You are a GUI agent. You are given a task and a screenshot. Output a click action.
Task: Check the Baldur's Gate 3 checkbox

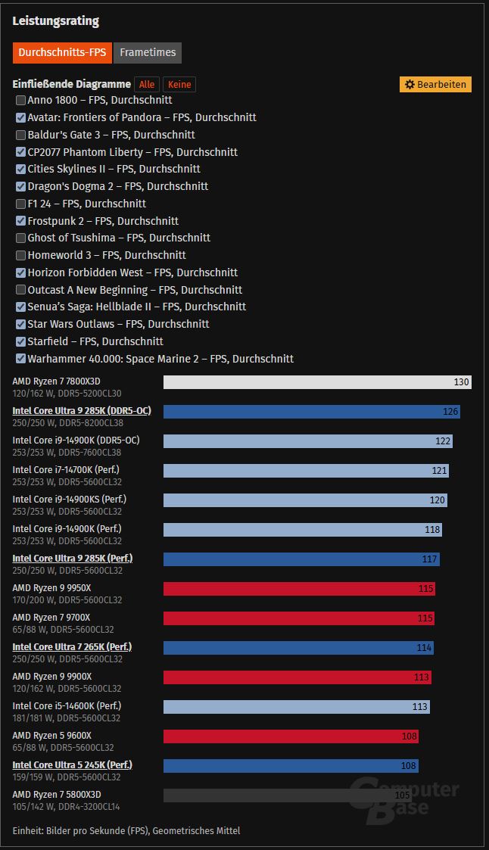click(20, 135)
